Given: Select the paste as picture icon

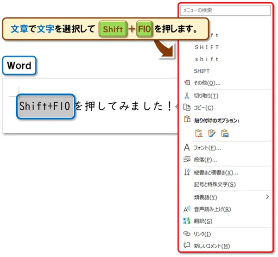Looking at the screenshot, I should [225, 133].
